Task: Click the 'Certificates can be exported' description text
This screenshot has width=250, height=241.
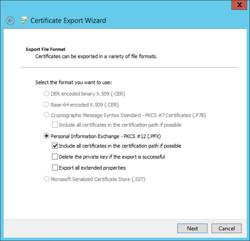Action: coord(96,57)
